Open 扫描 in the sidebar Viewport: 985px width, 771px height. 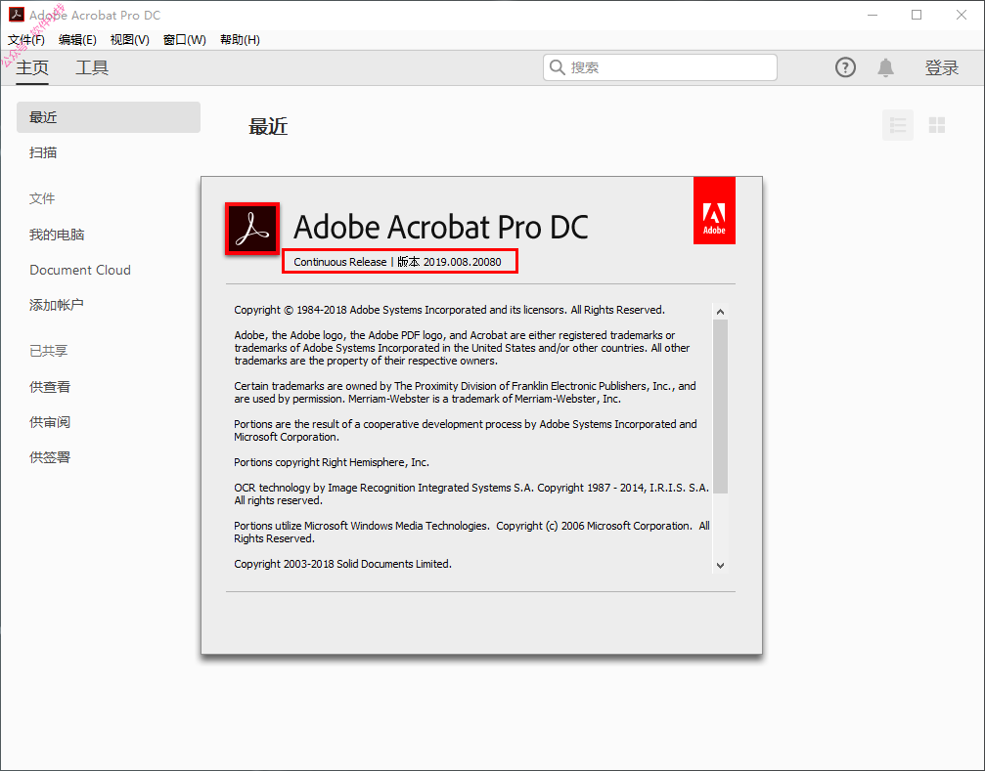coord(43,152)
